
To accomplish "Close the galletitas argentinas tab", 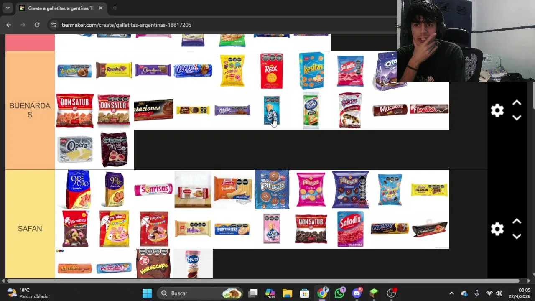I will point(101,8).
